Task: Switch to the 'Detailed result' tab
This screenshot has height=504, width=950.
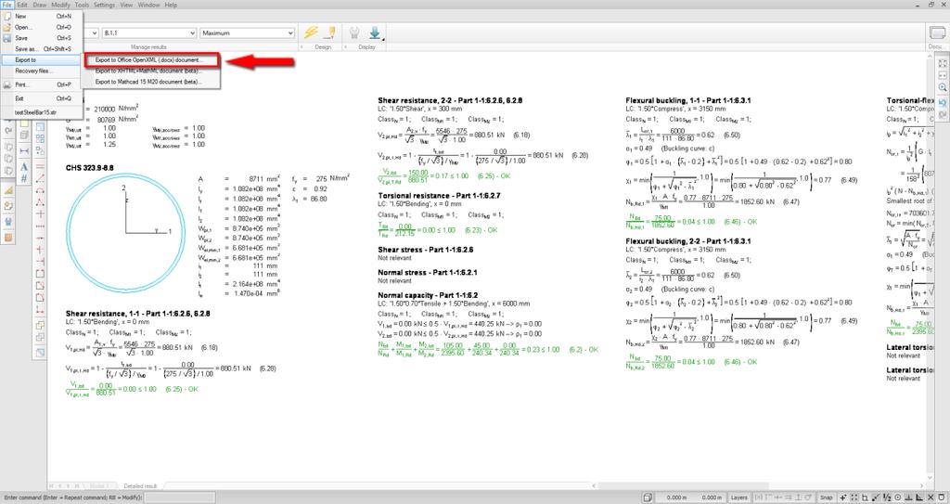Action: 141,485
